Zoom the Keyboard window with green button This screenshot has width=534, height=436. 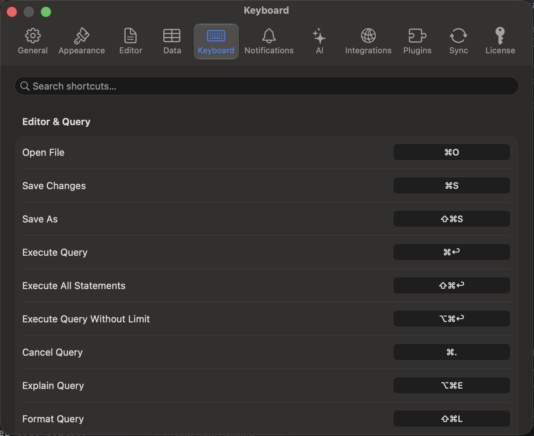click(x=46, y=12)
